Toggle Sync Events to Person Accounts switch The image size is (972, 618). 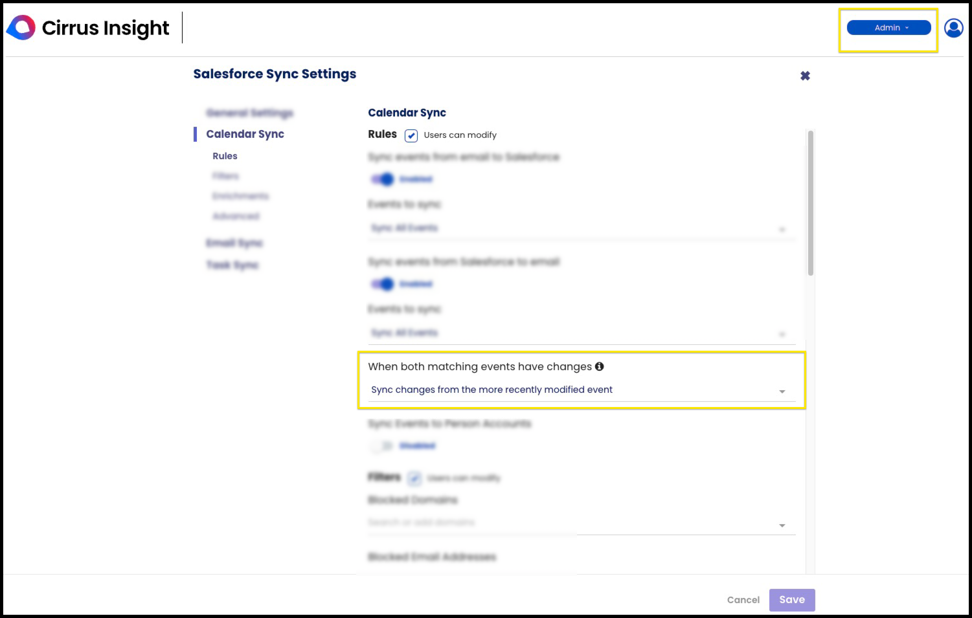(x=382, y=446)
